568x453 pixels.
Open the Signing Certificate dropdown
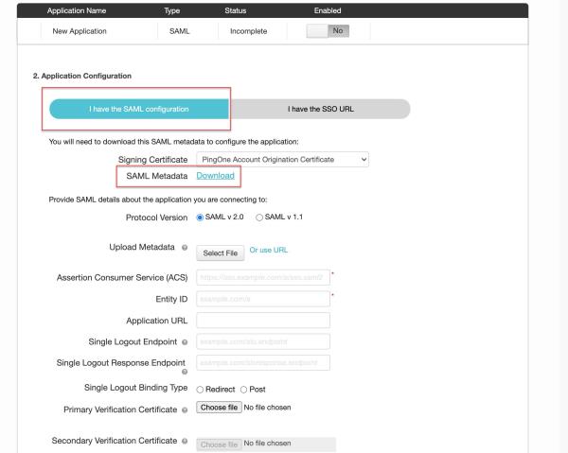(282, 160)
